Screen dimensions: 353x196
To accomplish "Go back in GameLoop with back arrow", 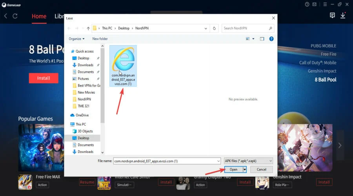I will 5,16.
